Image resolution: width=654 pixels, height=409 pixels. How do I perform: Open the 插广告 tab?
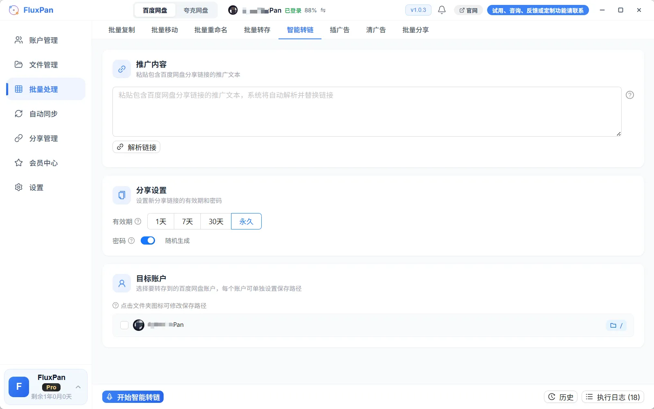click(x=339, y=30)
